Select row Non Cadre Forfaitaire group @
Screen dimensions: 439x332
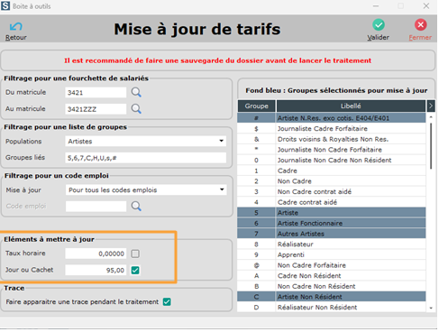332,265
